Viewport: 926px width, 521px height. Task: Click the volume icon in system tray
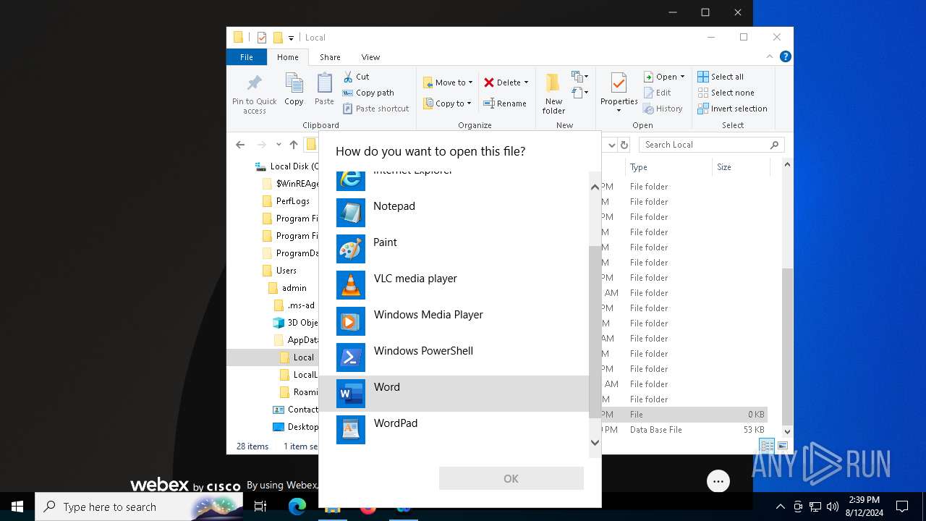pyautogui.click(x=833, y=507)
